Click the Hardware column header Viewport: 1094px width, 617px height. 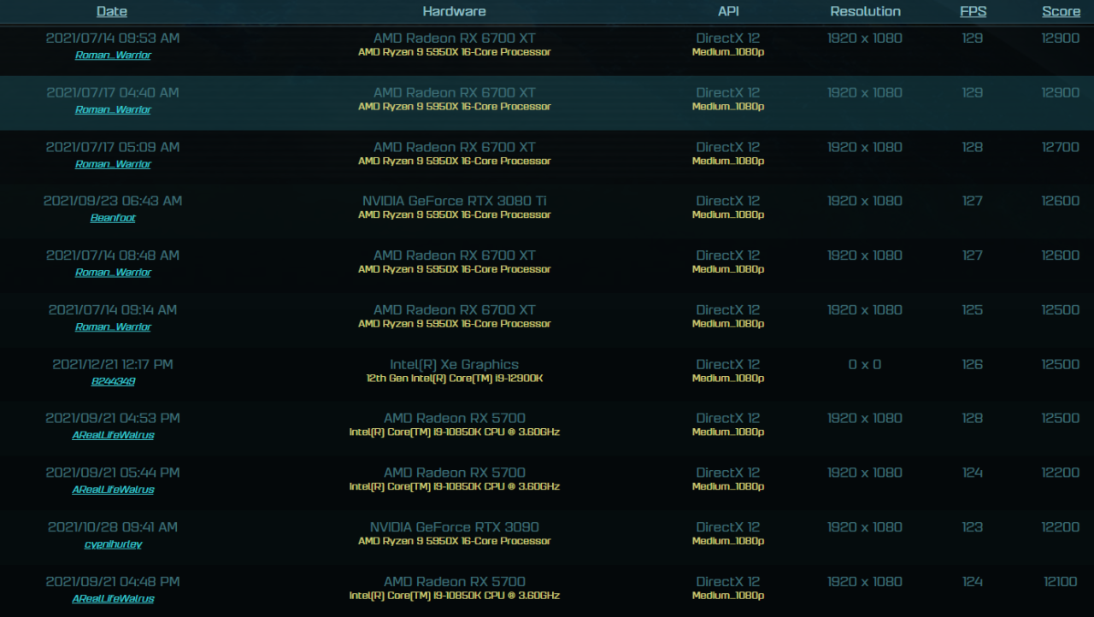454,11
